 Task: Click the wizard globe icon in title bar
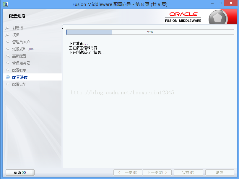6,4
